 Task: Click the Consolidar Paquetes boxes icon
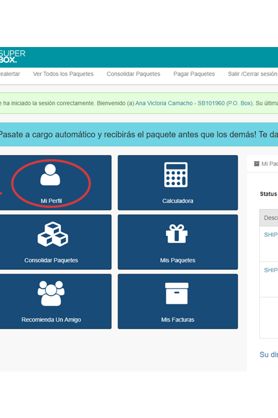pos(53,234)
